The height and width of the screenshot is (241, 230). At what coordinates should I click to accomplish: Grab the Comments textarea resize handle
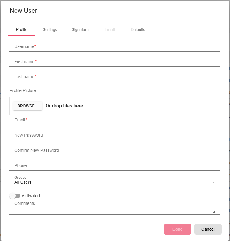(214, 212)
